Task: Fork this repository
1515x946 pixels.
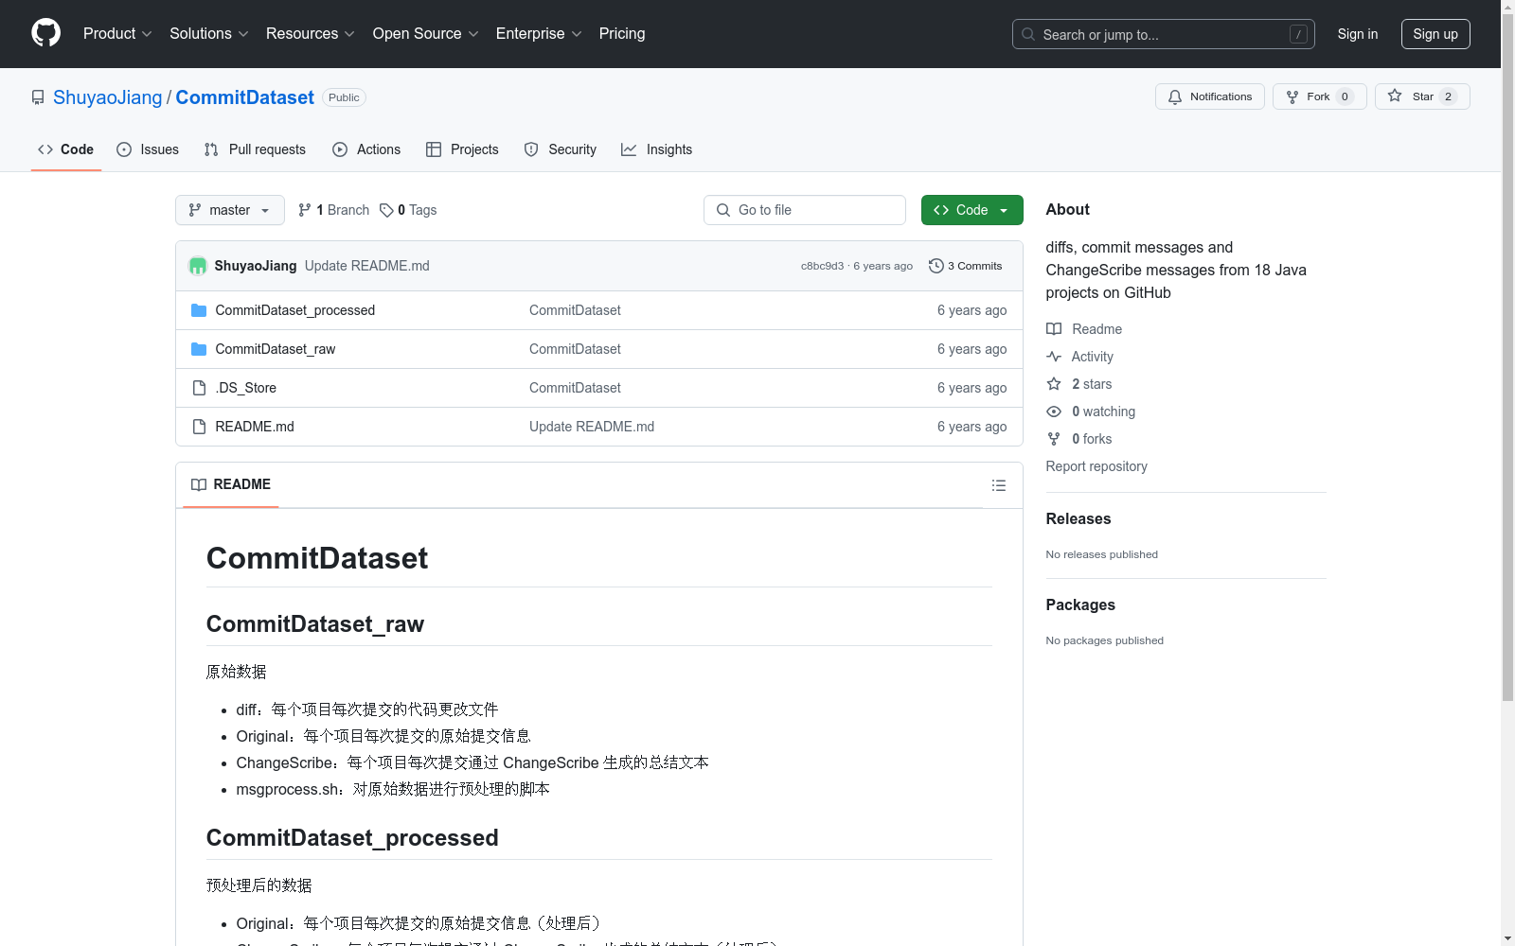Action: point(1320,96)
